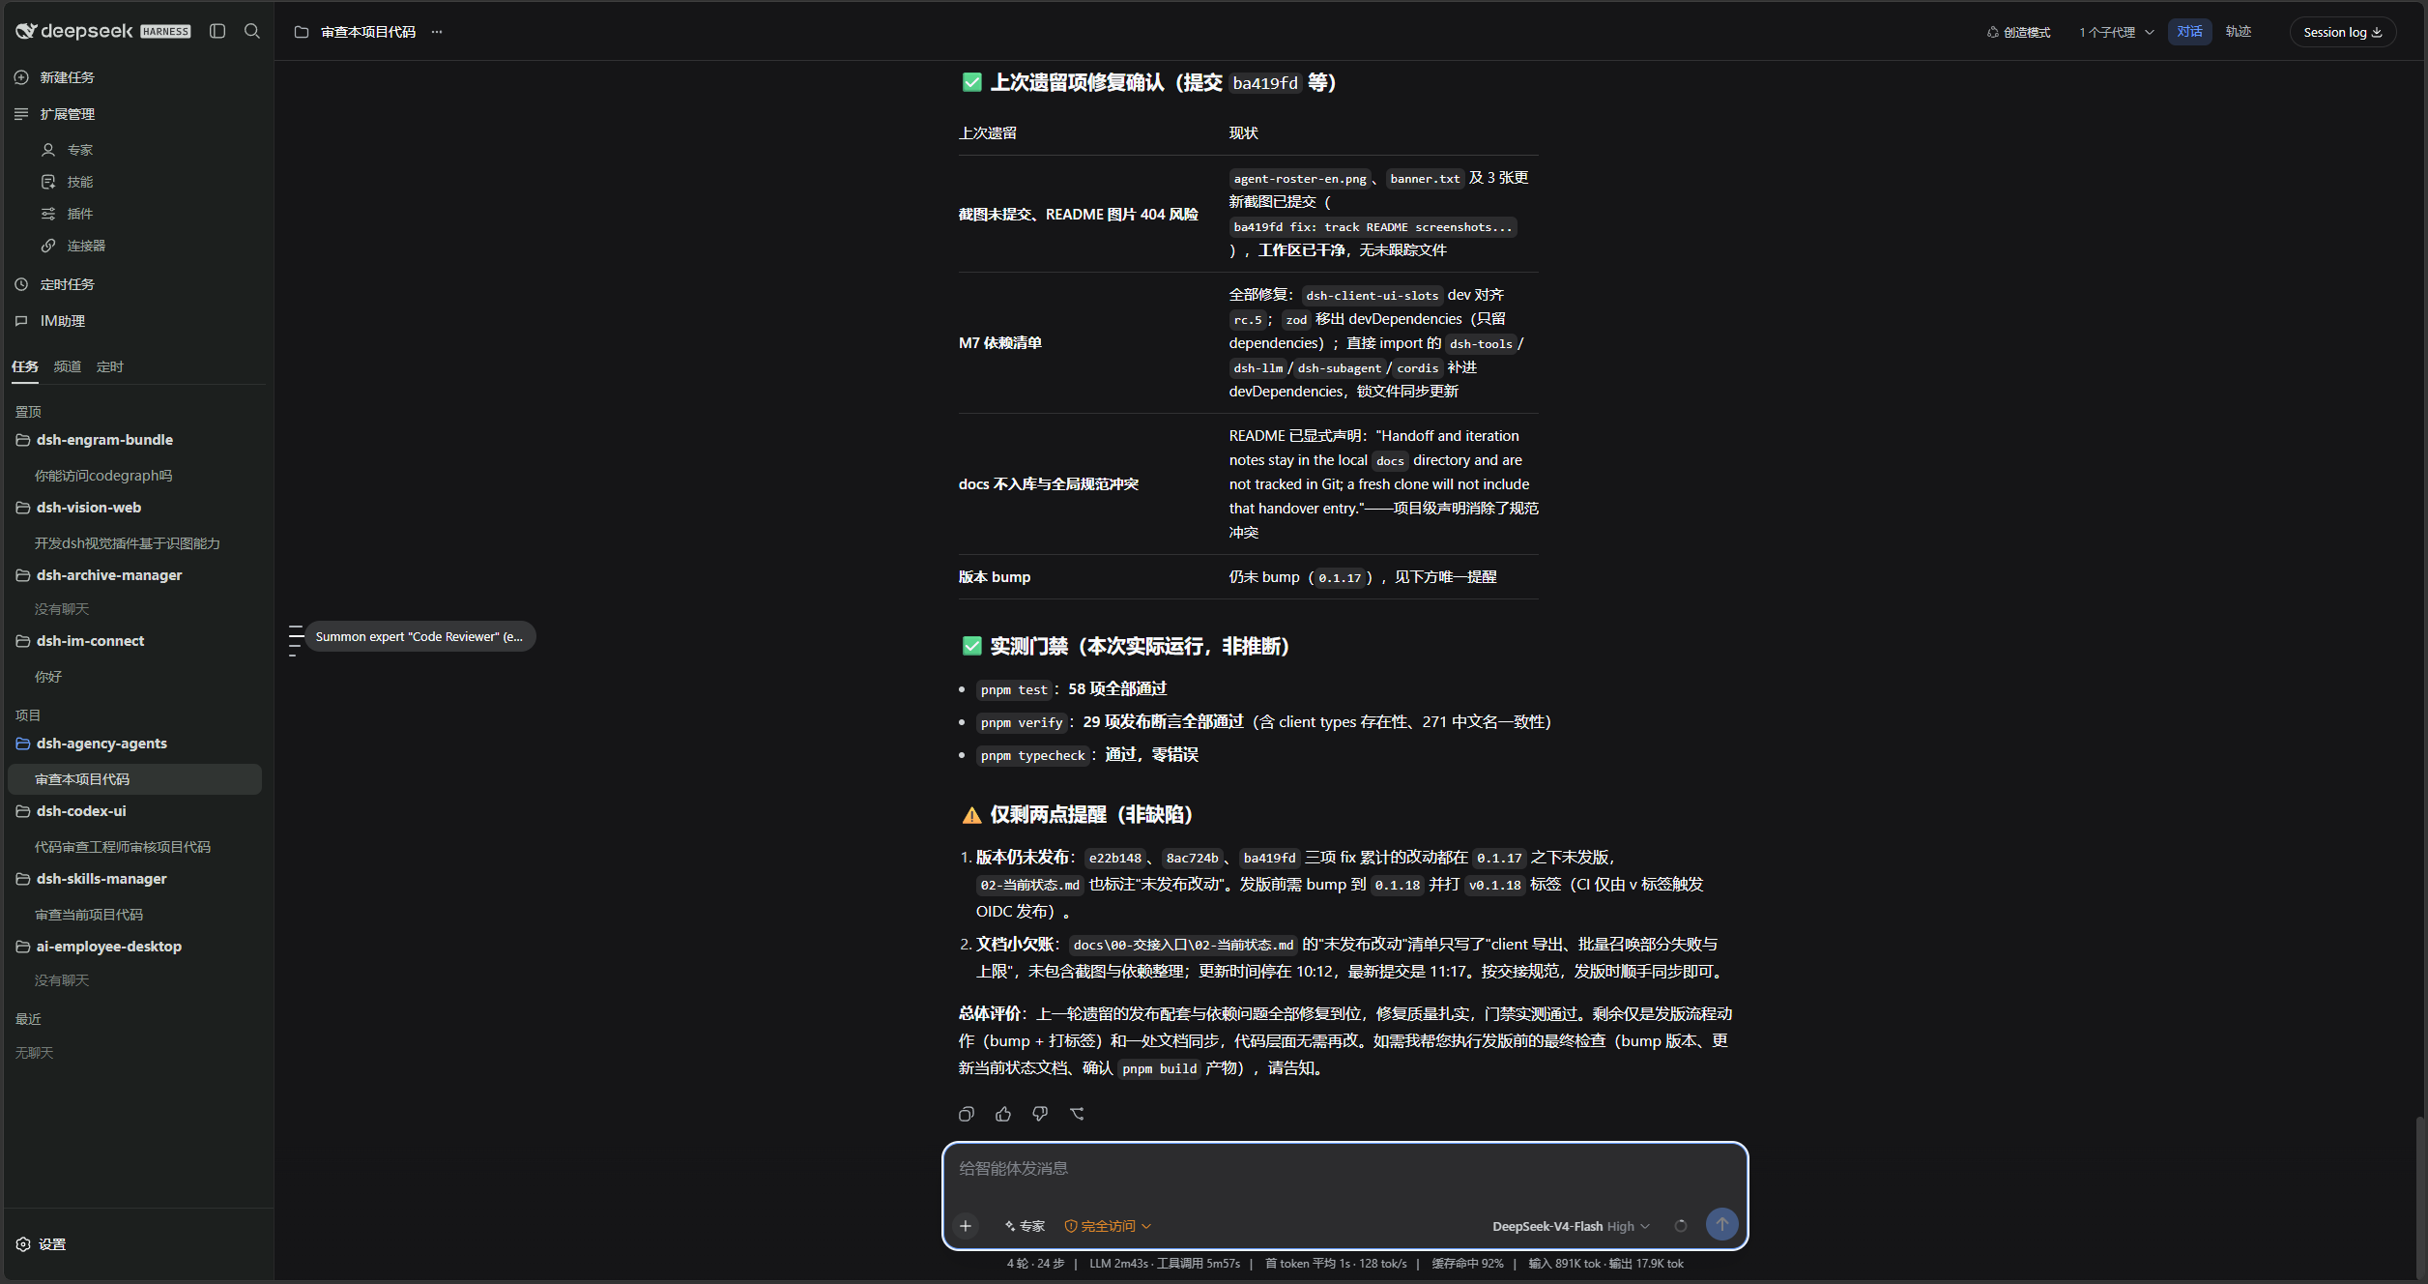This screenshot has width=2428, height=1284.
Task: Send the message with the arrow button
Action: click(1721, 1224)
